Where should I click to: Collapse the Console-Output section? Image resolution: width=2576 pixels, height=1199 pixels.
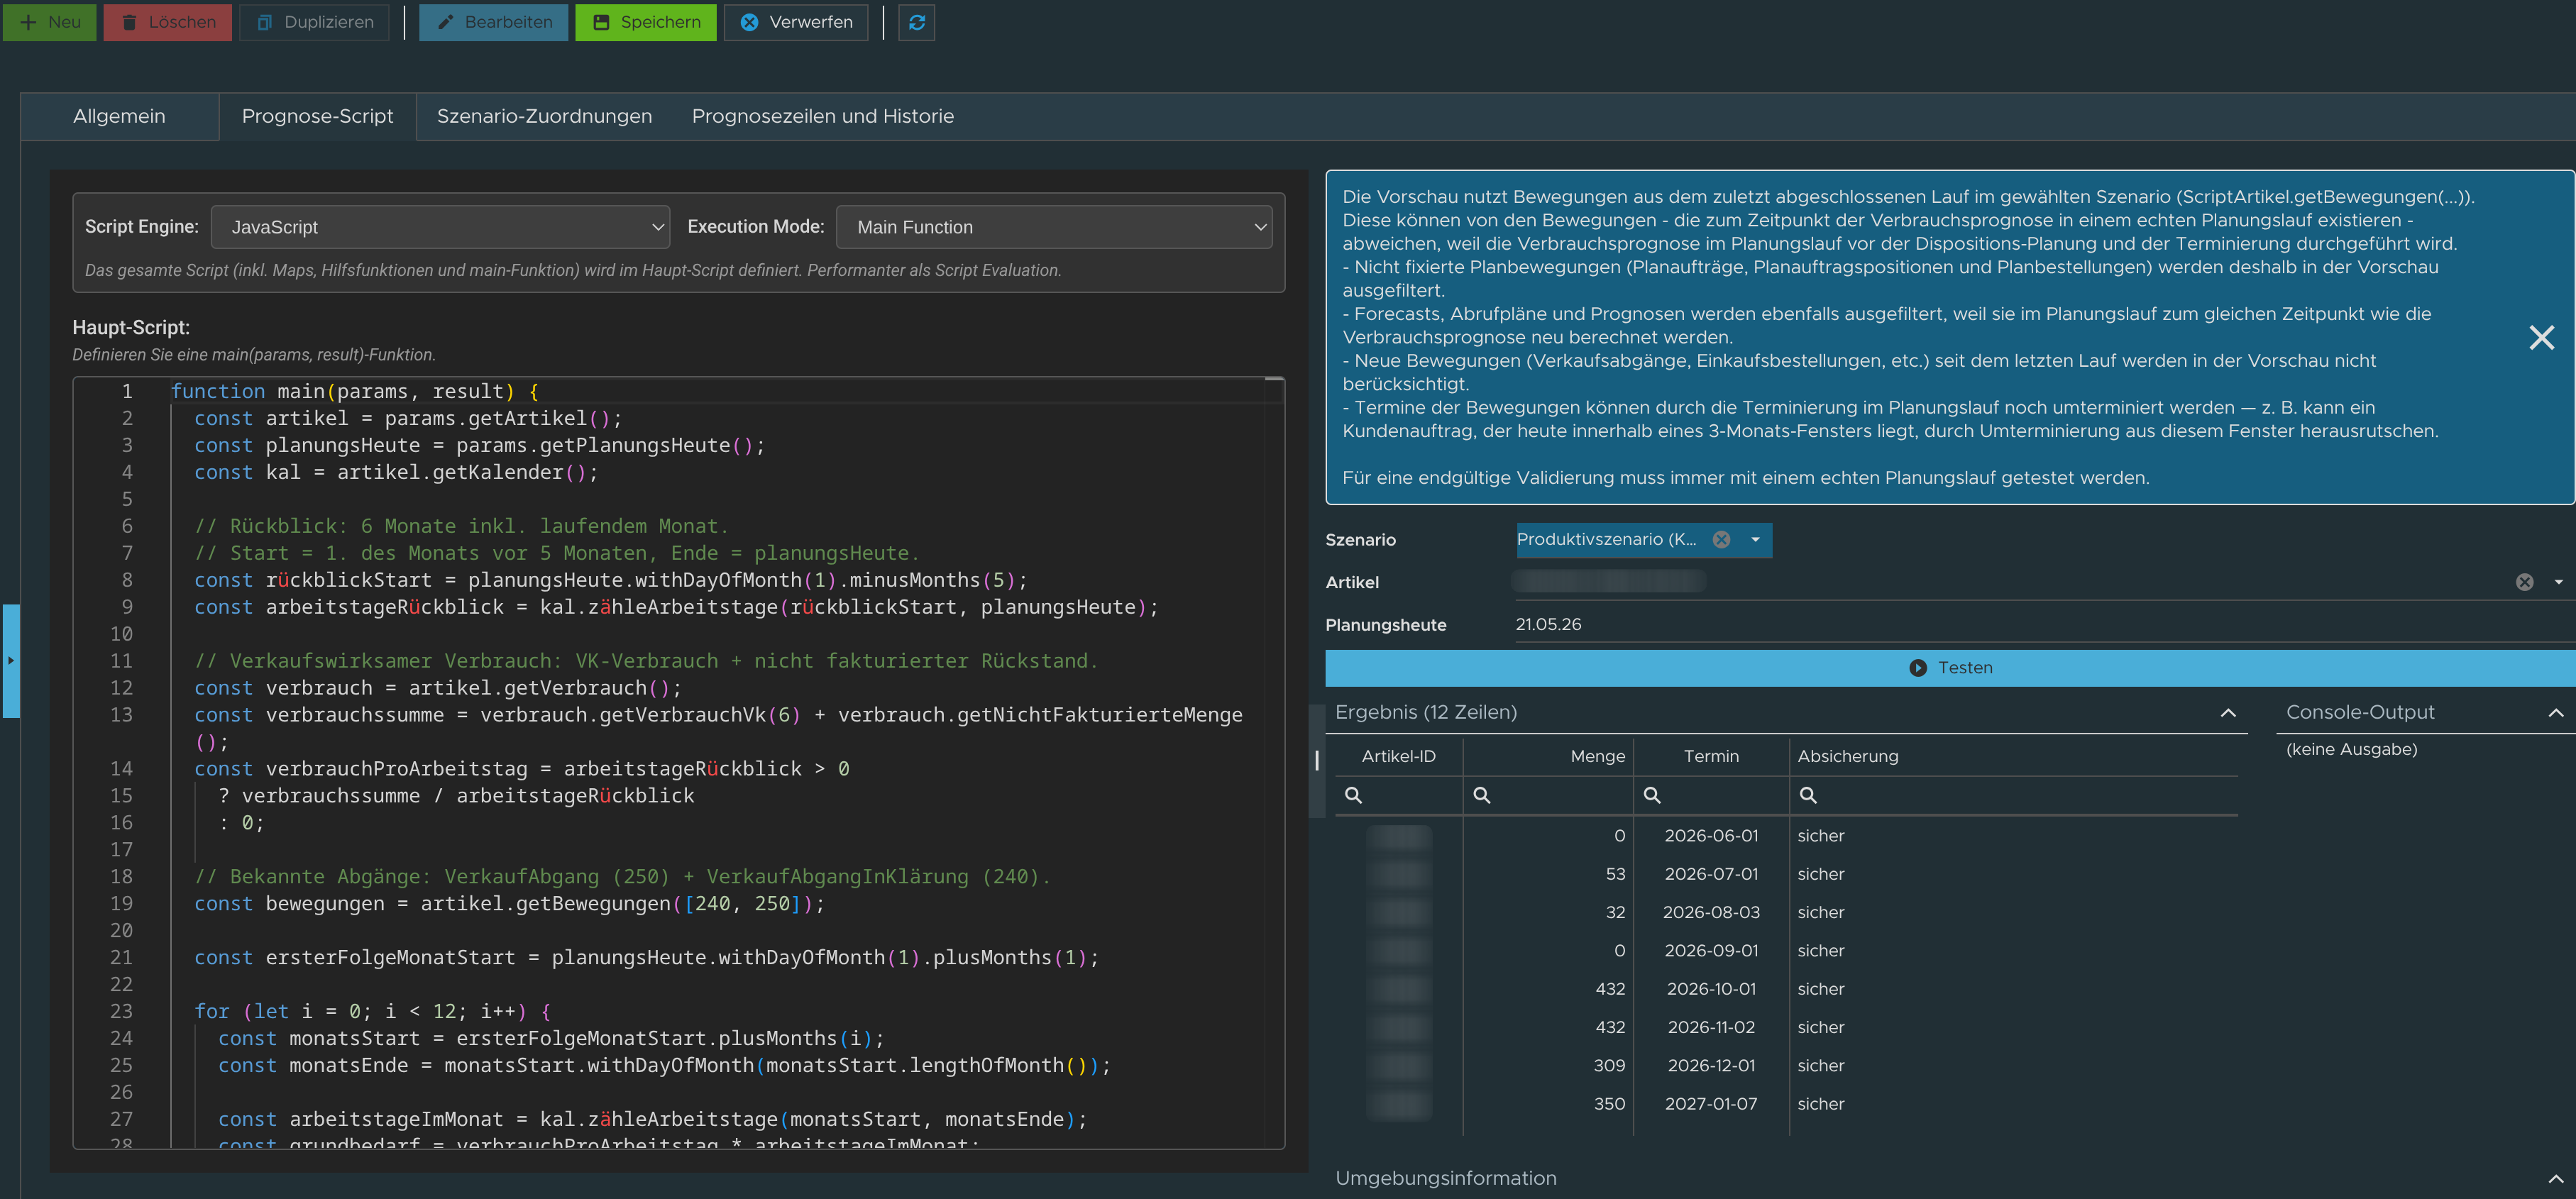[2556, 713]
